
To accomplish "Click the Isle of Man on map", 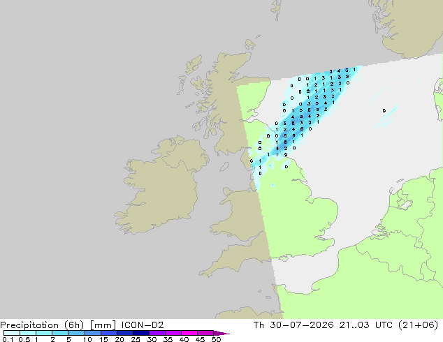I will 224,167.
